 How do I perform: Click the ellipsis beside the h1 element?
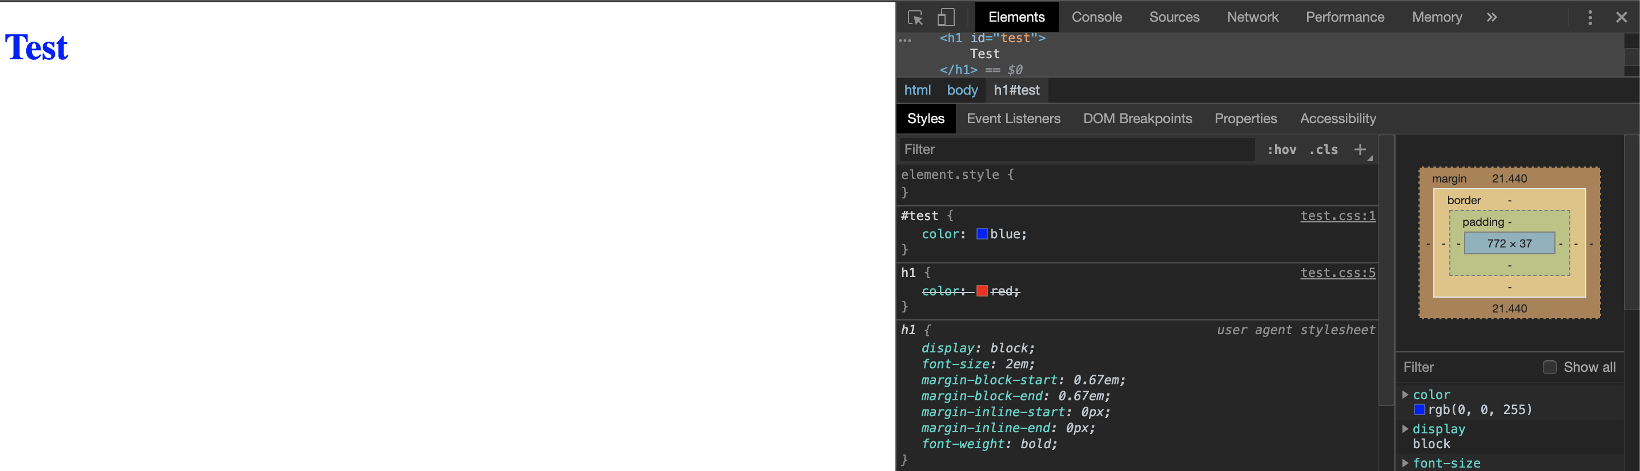pyautogui.click(x=905, y=40)
